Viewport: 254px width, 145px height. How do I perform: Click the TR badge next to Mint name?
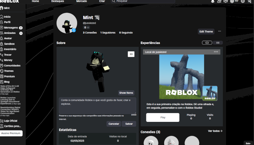[97, 18]
